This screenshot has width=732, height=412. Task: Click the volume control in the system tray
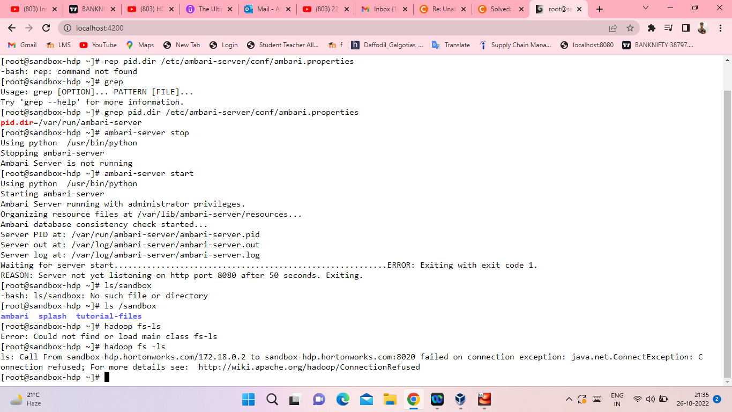650,400
